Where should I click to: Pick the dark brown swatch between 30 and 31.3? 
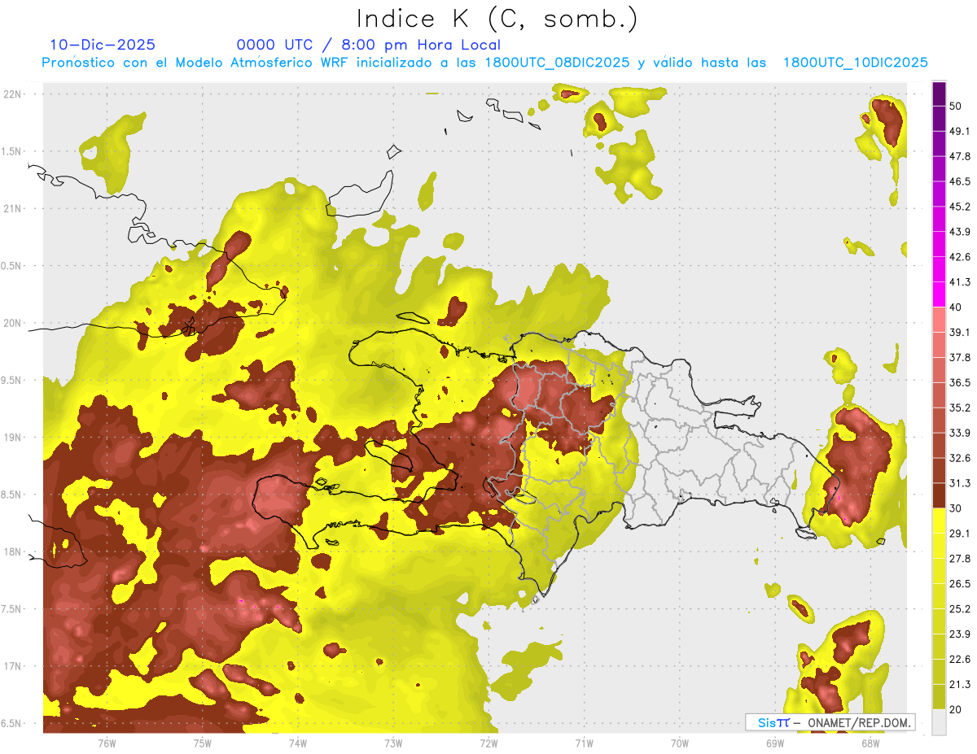coord(940,495)
